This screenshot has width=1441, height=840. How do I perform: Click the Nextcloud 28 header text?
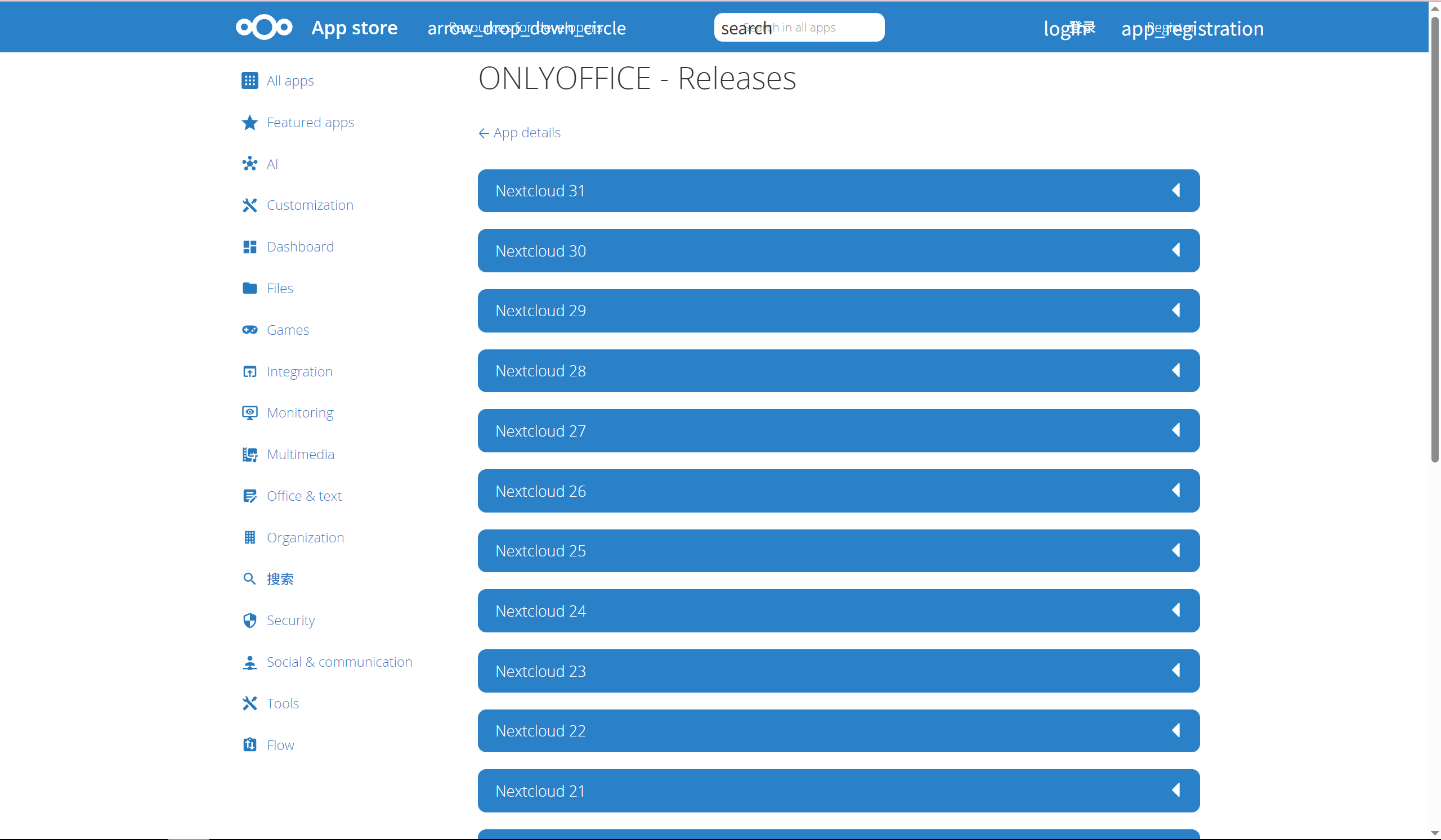click(540, 371)
